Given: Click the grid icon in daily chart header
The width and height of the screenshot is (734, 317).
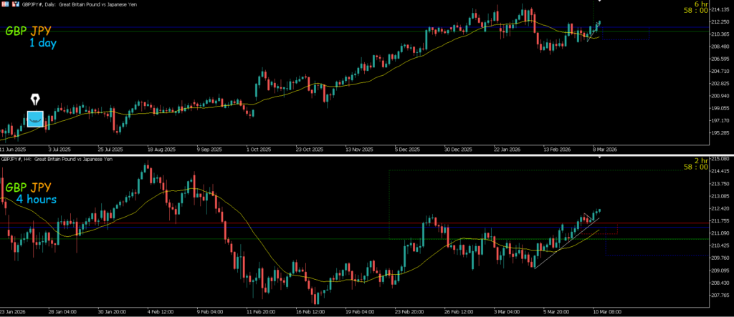Looking at the screenshot, I should click(4, 3).
